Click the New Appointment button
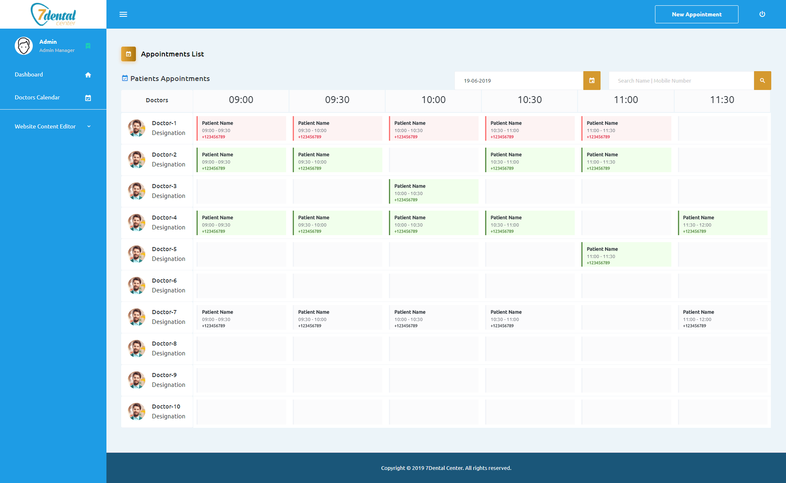The height and width of the screenshot is (483, 786). coord(696,14)
